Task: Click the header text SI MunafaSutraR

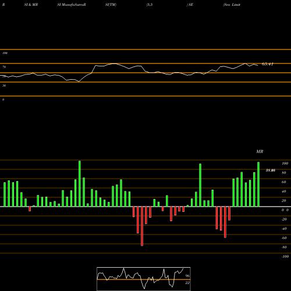Action: pos(72,5)
